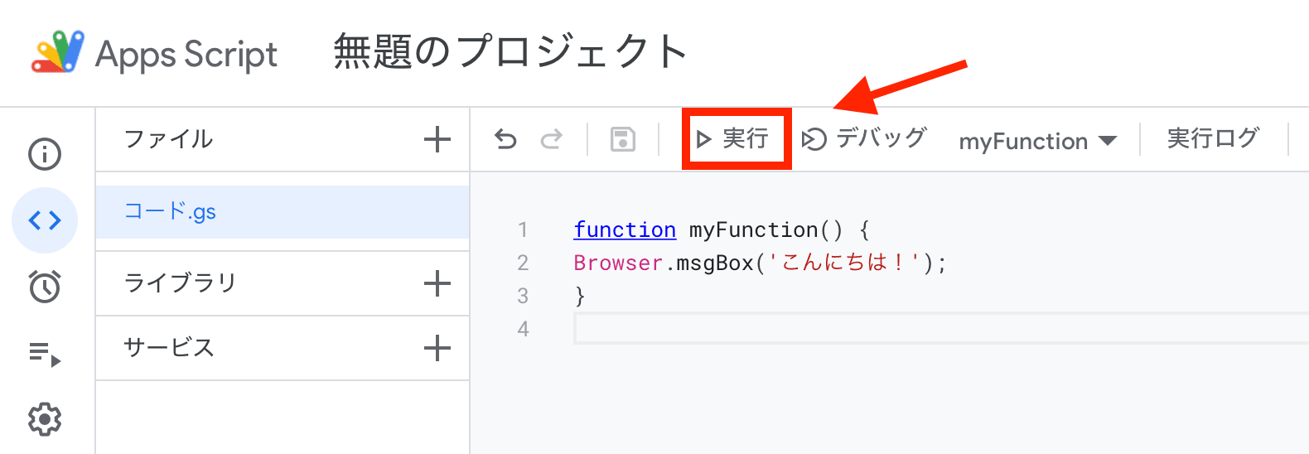Select the コード.gs file
This screenshot has height=454, width=1309.
(x=171, y=212)
